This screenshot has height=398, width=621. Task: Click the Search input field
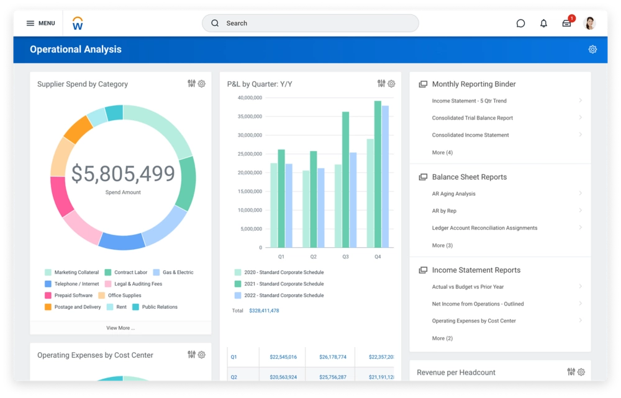click(310, 24)
